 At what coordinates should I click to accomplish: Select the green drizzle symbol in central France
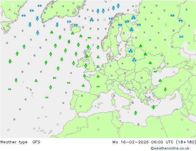point(98,86)
